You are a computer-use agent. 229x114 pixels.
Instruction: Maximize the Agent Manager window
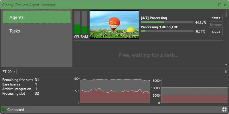click(x=220, y=5)
